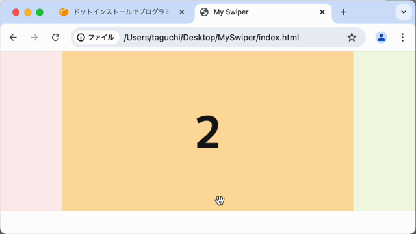Select the My Swiper tab

click(263, 12)
